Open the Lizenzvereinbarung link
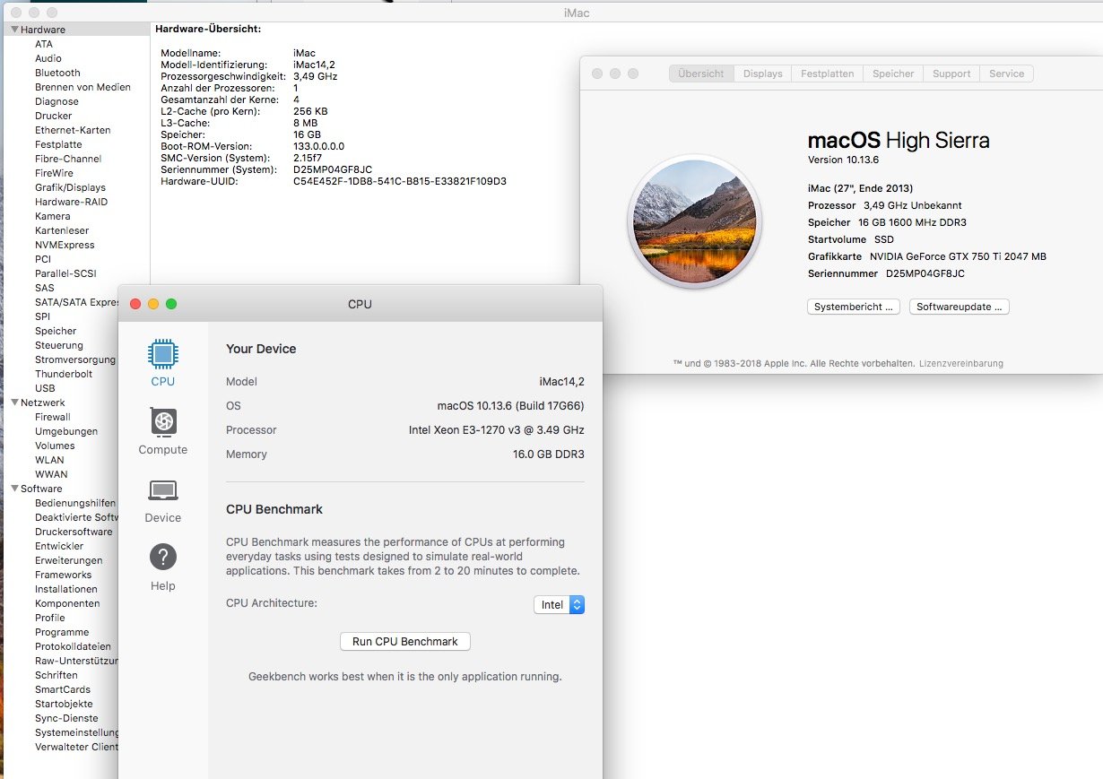 961,364
